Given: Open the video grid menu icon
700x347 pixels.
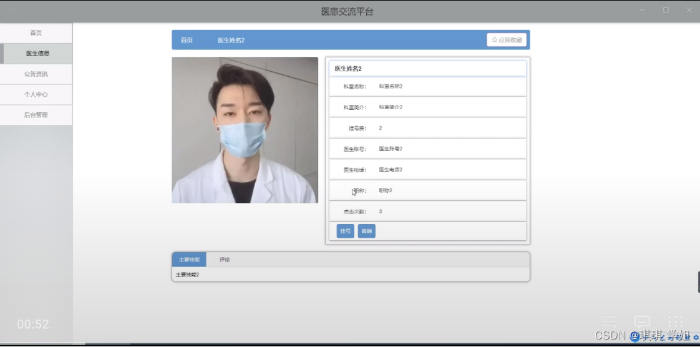Looking at the screenshot, I should 676,322.
